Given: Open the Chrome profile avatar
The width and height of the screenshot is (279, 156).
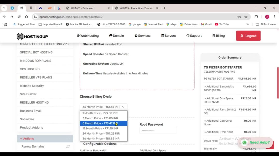Looking at the screenshot, I should click(x=267, y=17).
